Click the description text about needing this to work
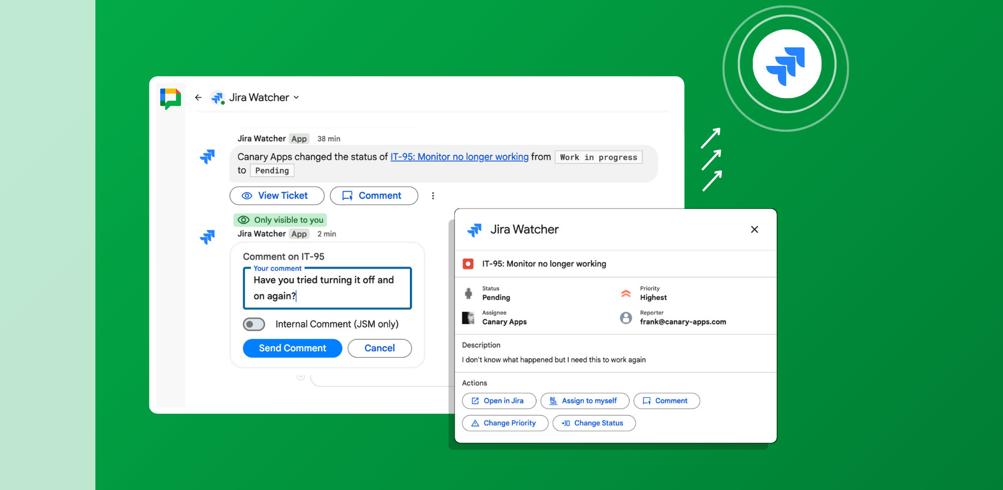 [x=554, y=360]
